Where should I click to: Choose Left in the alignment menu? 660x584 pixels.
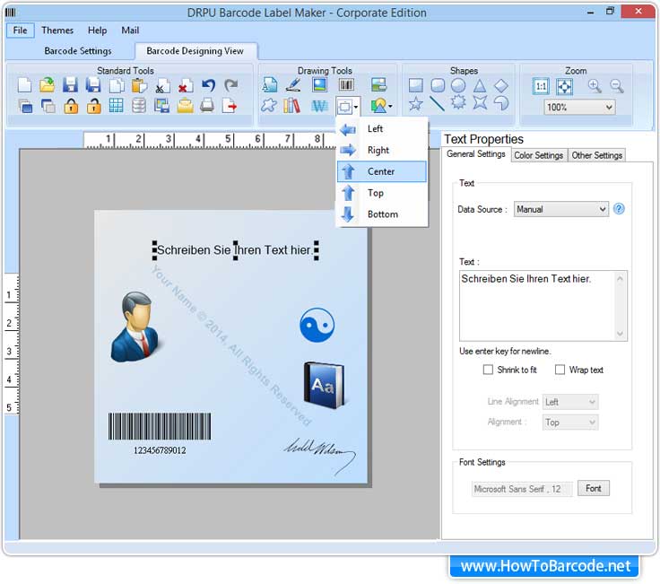pyautogui.click(x=382, y=129)
